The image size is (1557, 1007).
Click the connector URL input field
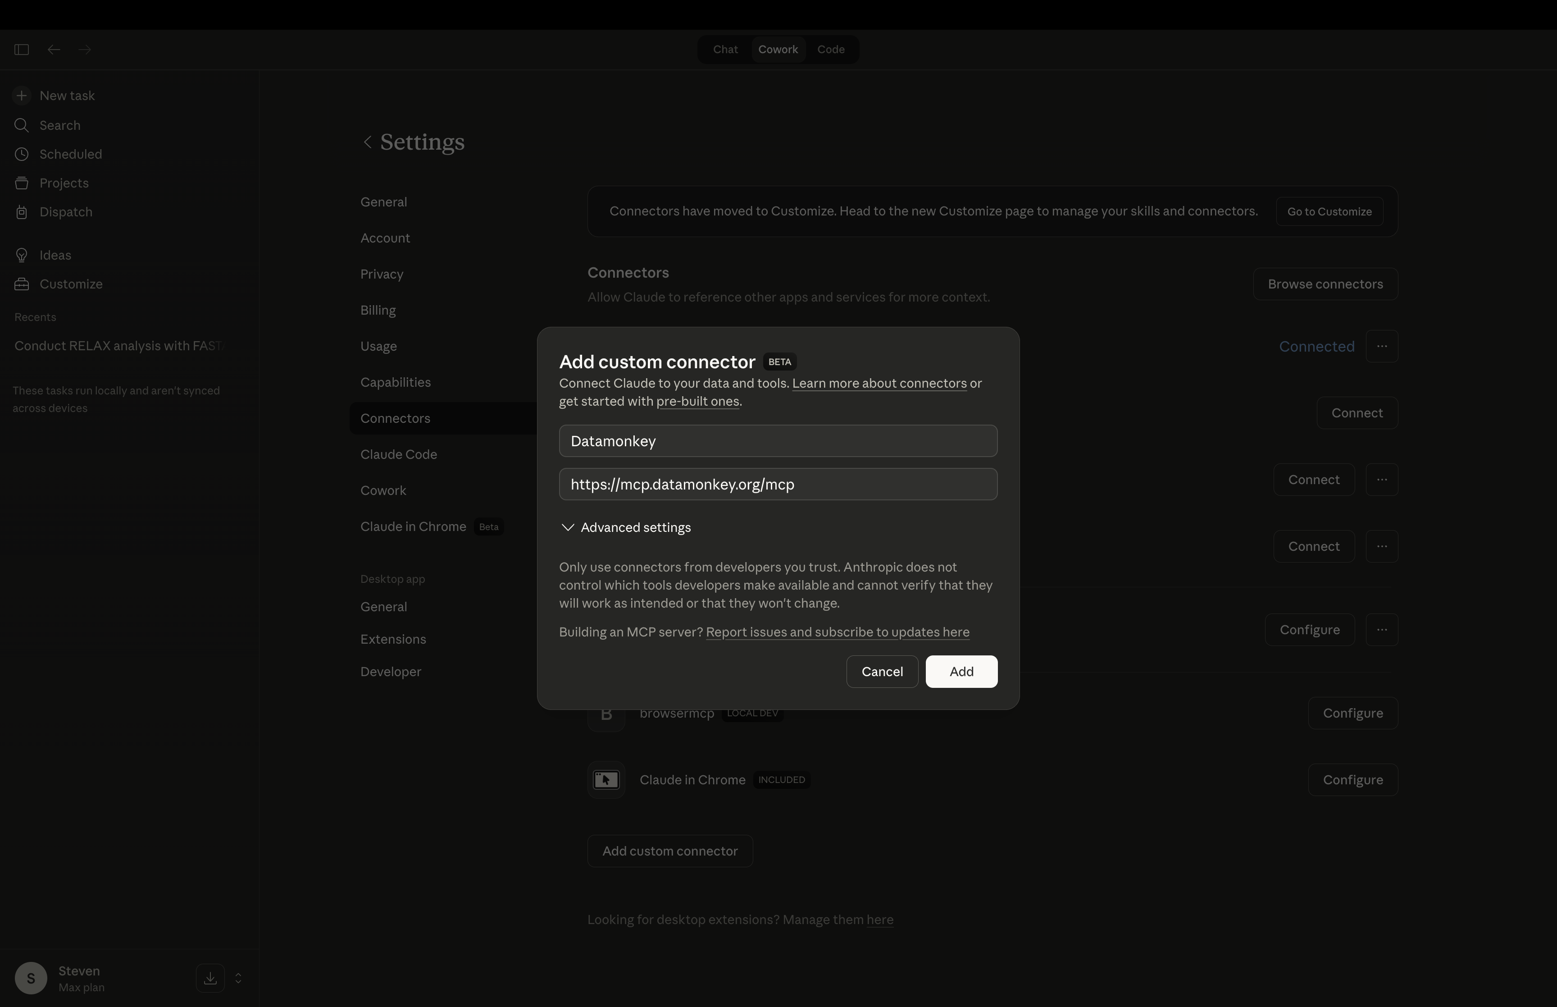[x=778, y=484]
